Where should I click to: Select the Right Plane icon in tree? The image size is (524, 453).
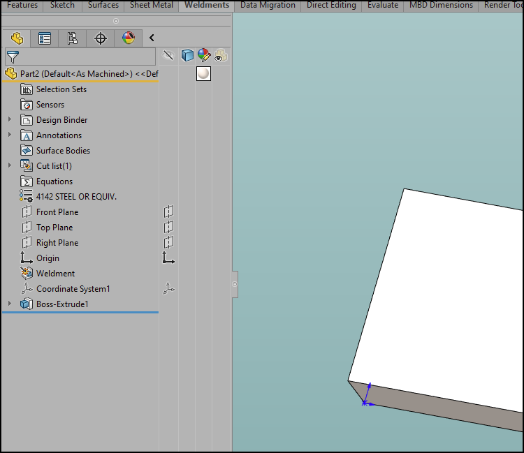tap(27, 243)
